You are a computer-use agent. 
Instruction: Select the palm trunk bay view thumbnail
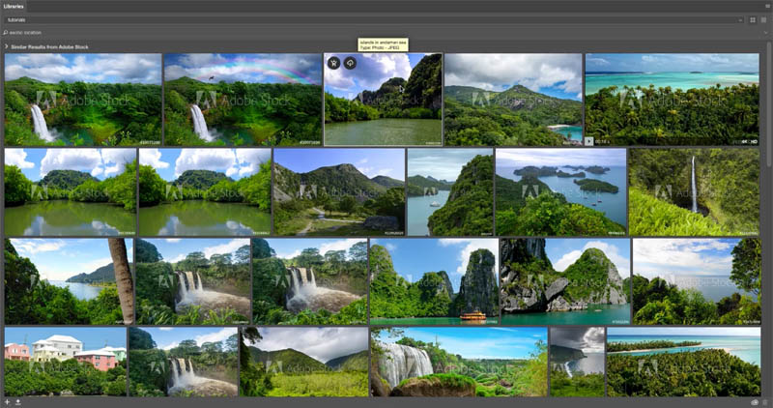69,281
